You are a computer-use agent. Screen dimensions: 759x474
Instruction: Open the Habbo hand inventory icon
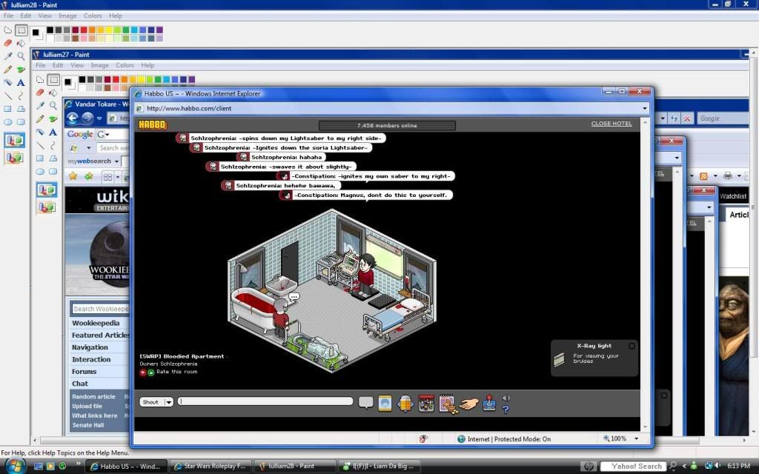pos(468,403)
